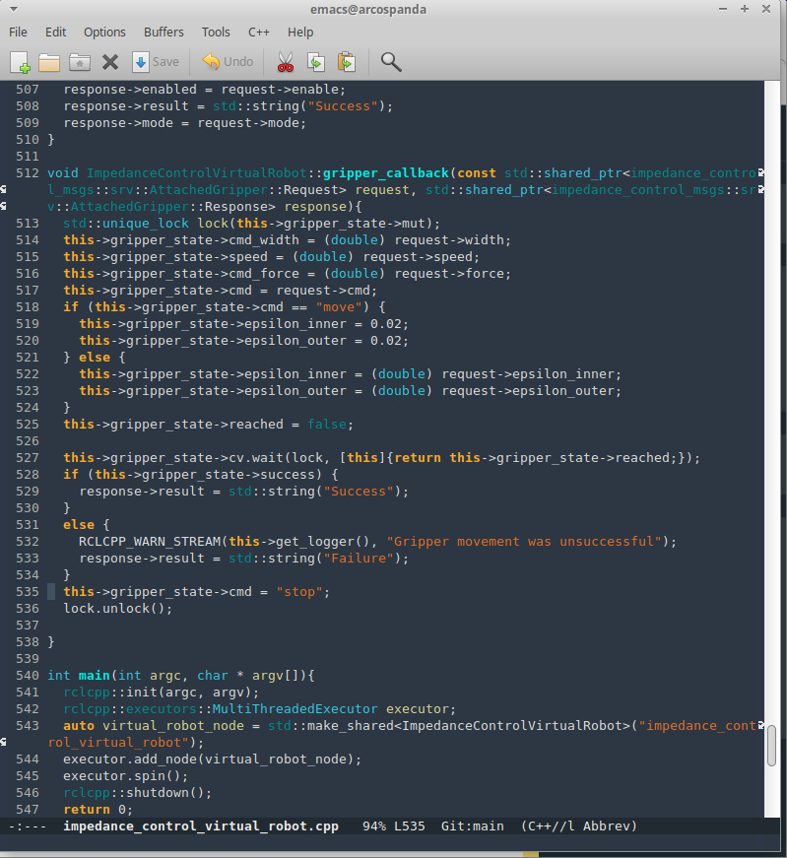Viewport: 787px width, 858px height.
Task: Click the New File toolbar icon
Action: pos(21,62)
